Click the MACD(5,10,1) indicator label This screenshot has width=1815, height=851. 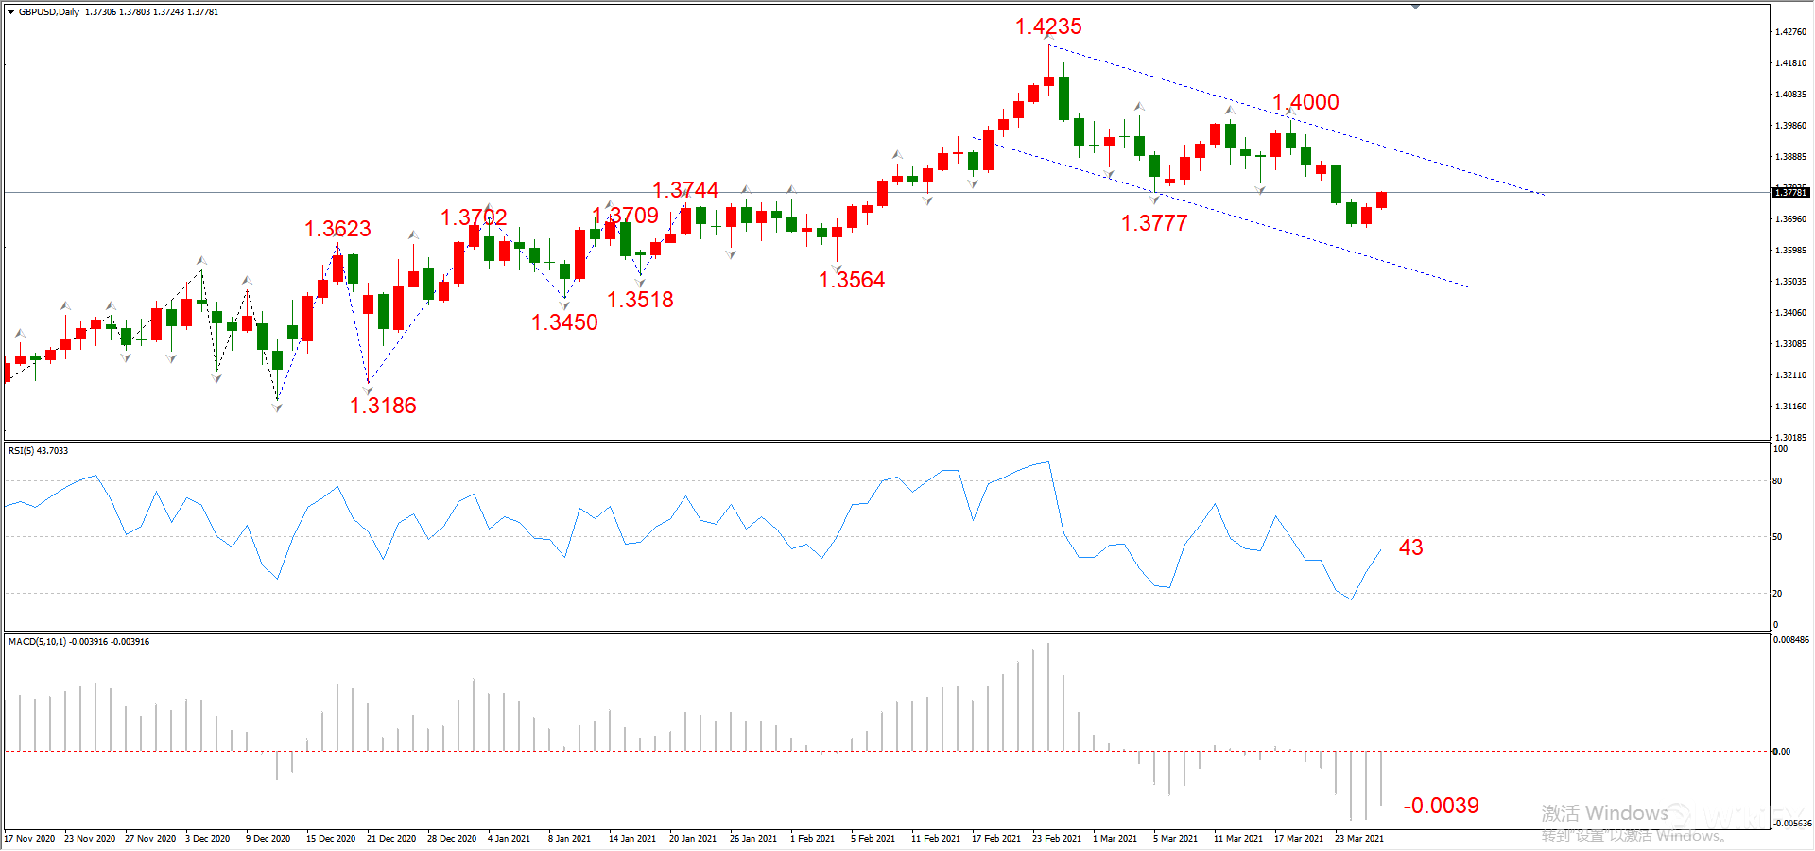(78, 642)
